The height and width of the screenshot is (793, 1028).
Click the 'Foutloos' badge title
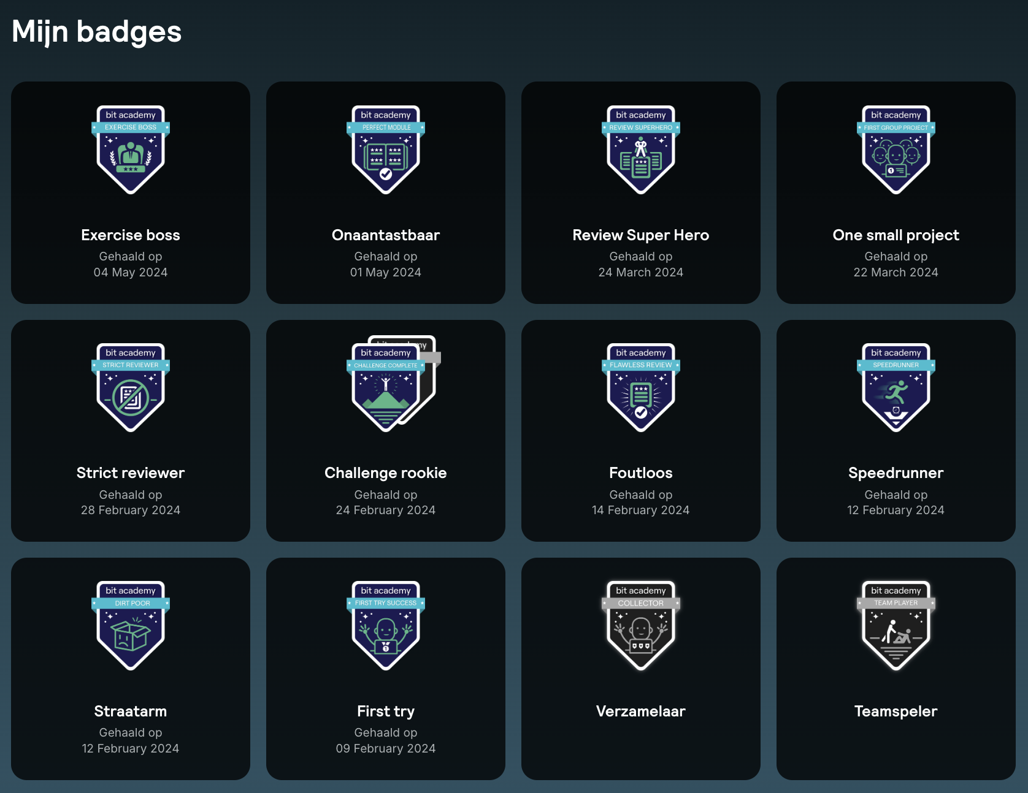[x=640, y=473]
